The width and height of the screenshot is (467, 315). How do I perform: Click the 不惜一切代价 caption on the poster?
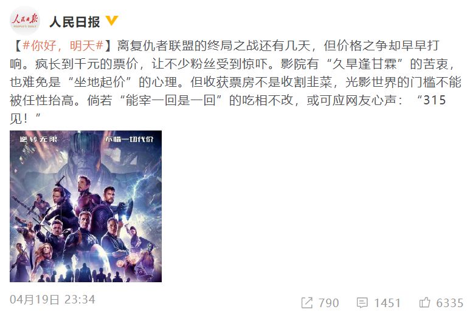point(129,139)
